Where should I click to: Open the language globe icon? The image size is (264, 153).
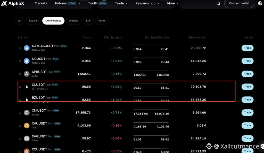[x=260, y=3]
